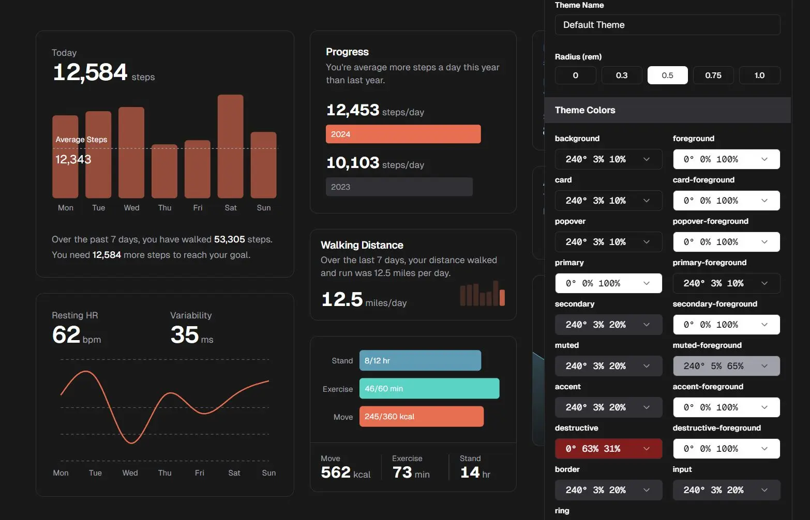Open the muted color dropdown
The height and width of the screenshot is (520, 810).
point(608,365)
